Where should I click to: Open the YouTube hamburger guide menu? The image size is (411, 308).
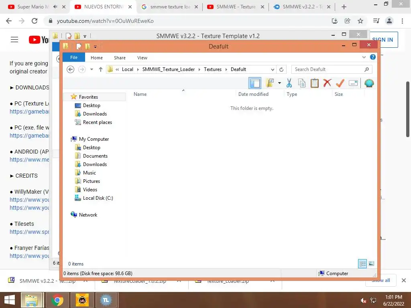[14, 40]
